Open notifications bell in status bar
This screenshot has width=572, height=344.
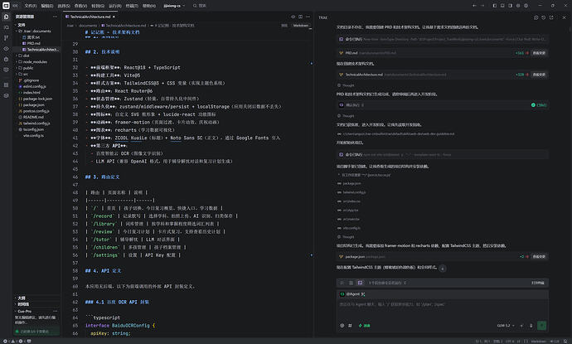565,342
